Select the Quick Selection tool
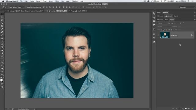Image resolution: width=196 pixels, height=110 pixels. click(2, 23)
